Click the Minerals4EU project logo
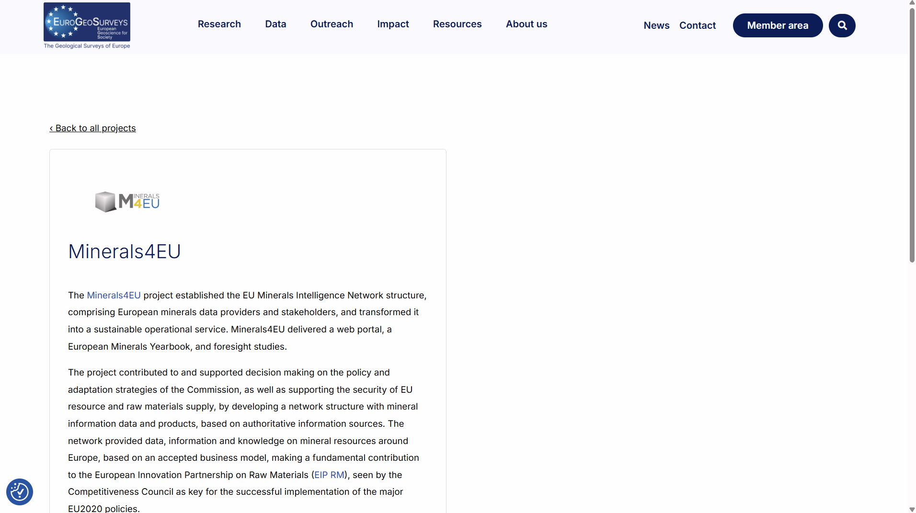This screenshot has height=513, width=916. [x=126, y=201]
